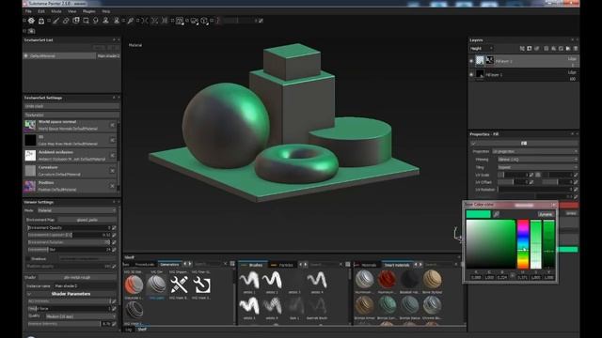Switch to the Log tab at bottom
Image resolution: width=602 pixels, height=338 pixels.
(x=128, y=330)
